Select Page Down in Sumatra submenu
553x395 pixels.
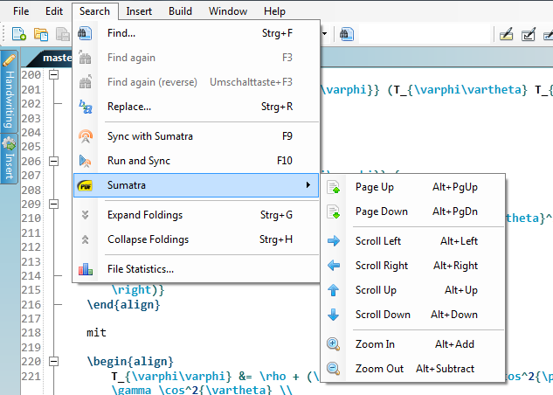point(412,211)
